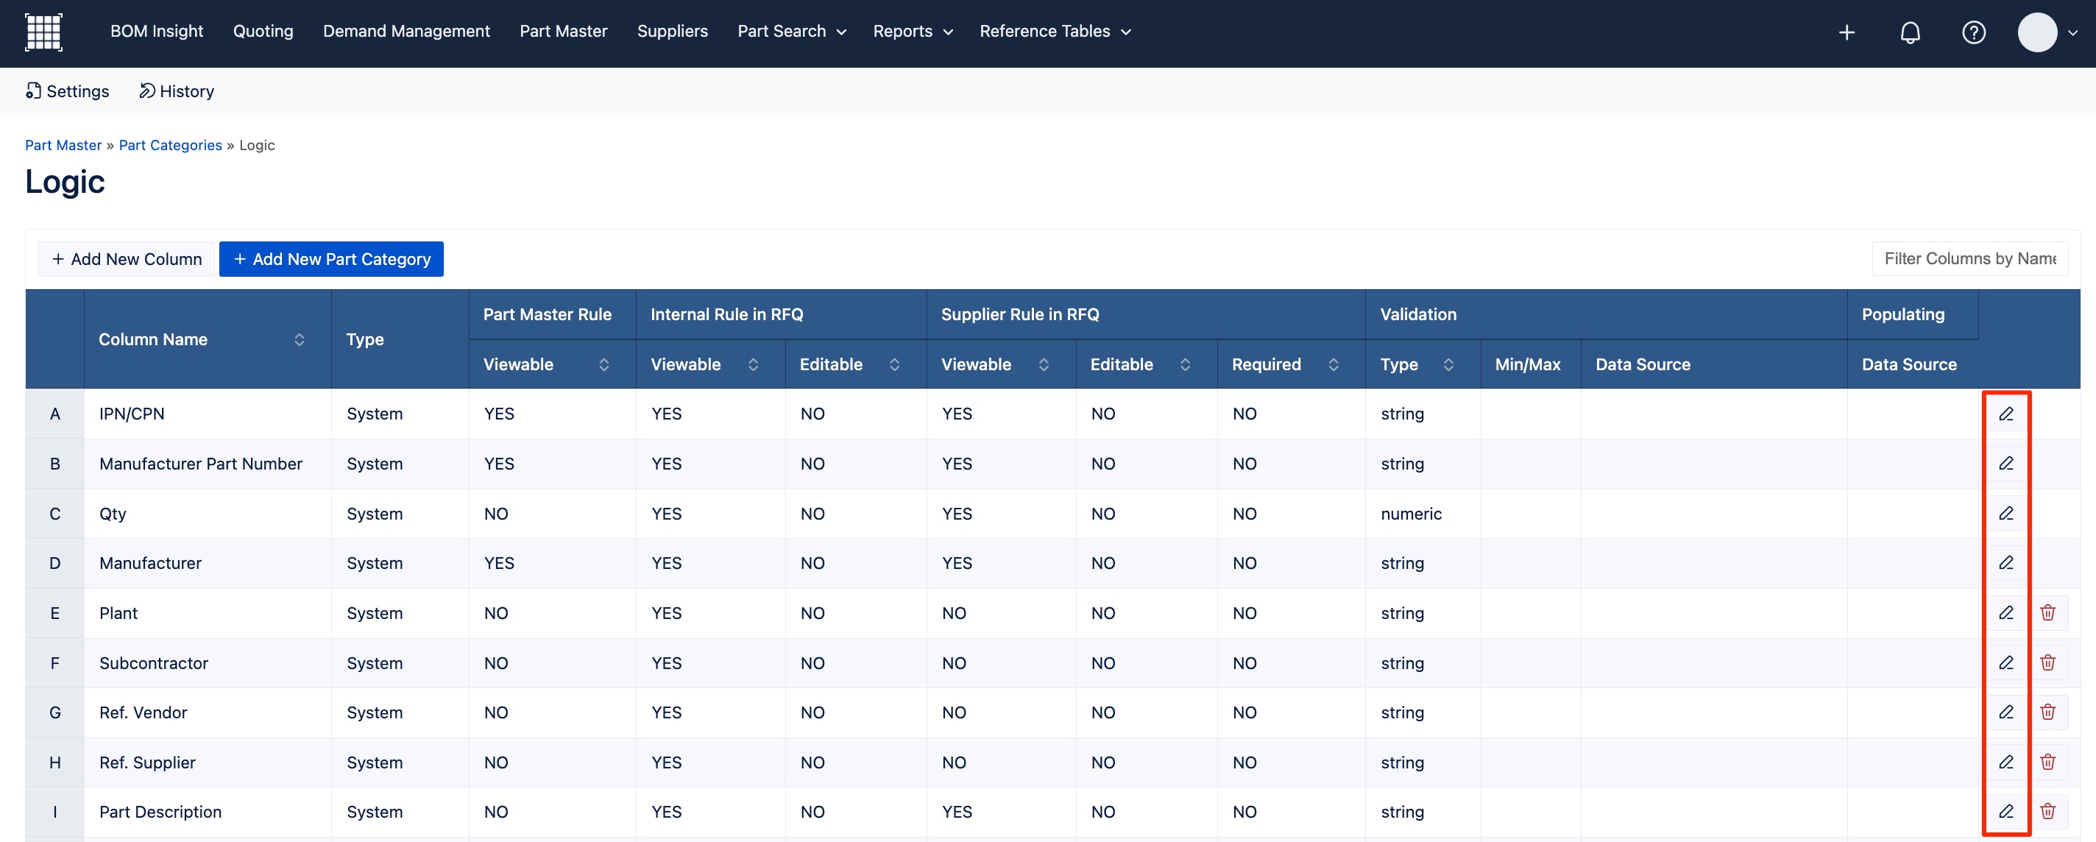This screenshot has height=842, width=2096.
Task: Edit the Qty row
Action: pyautogui.click(x=2005, y=513)
